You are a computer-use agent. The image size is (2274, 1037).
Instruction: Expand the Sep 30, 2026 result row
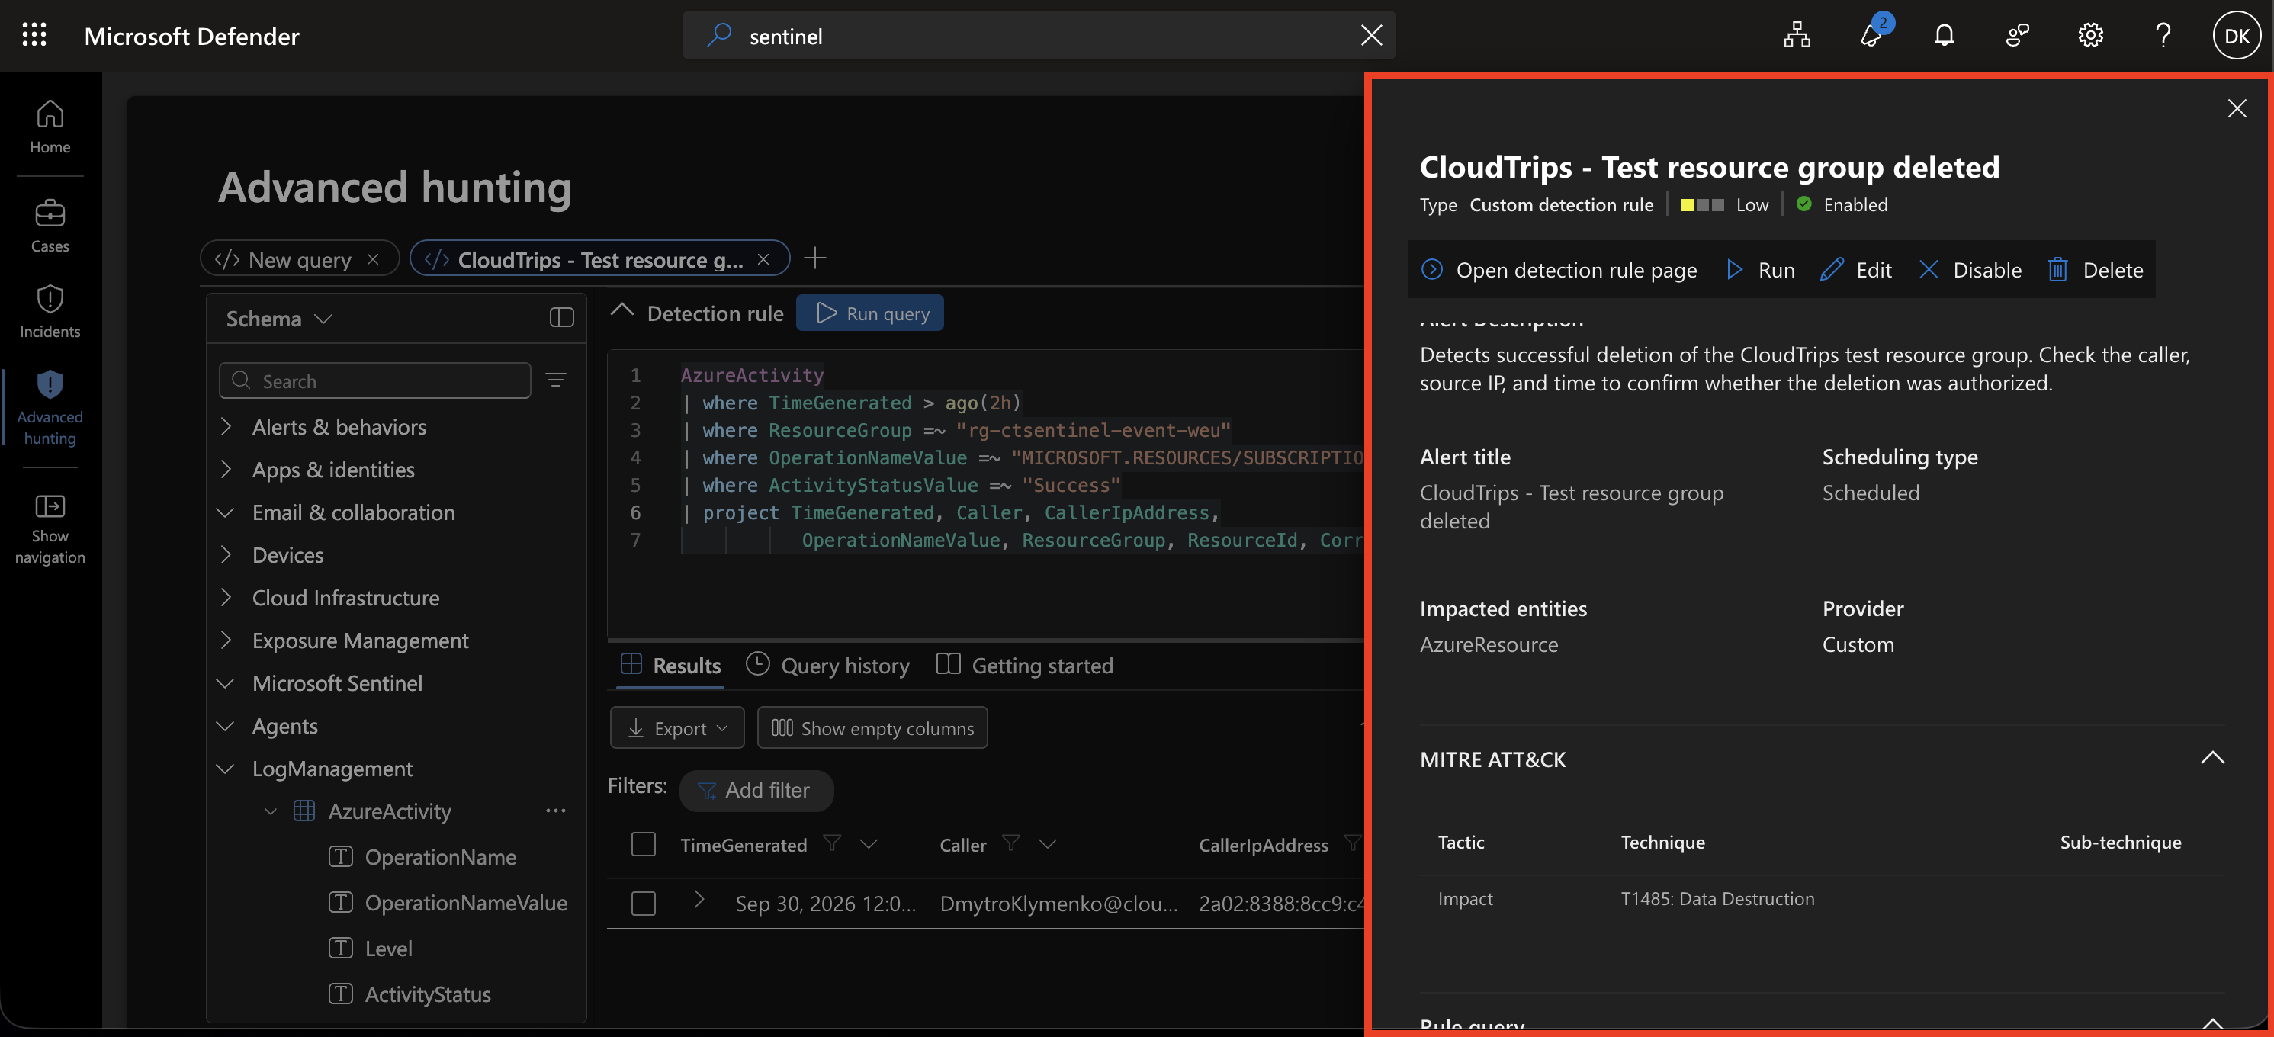699,899
